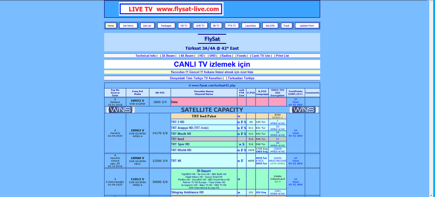Viewport: 435px width, 197px height.
Task: Open the TRT Müzik HD channel link
Action: coord(181,134)
